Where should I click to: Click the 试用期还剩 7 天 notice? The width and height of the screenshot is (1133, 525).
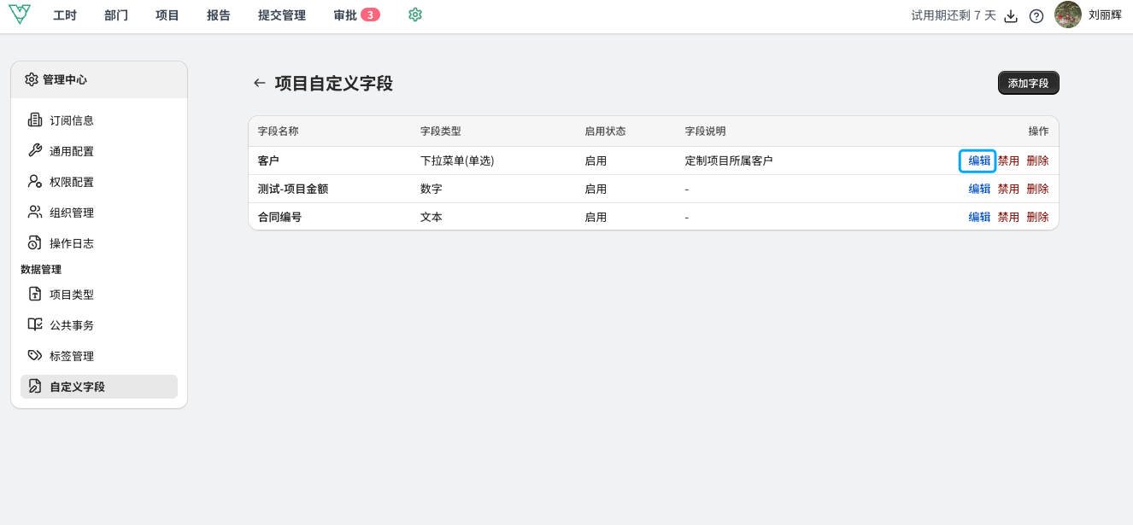coord(954,15)
